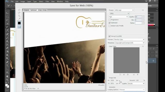The width and height of the screenshot is (165, 92).
Task: Click the JPEG Quality field showing 60
Action: [x=138, y=17]
